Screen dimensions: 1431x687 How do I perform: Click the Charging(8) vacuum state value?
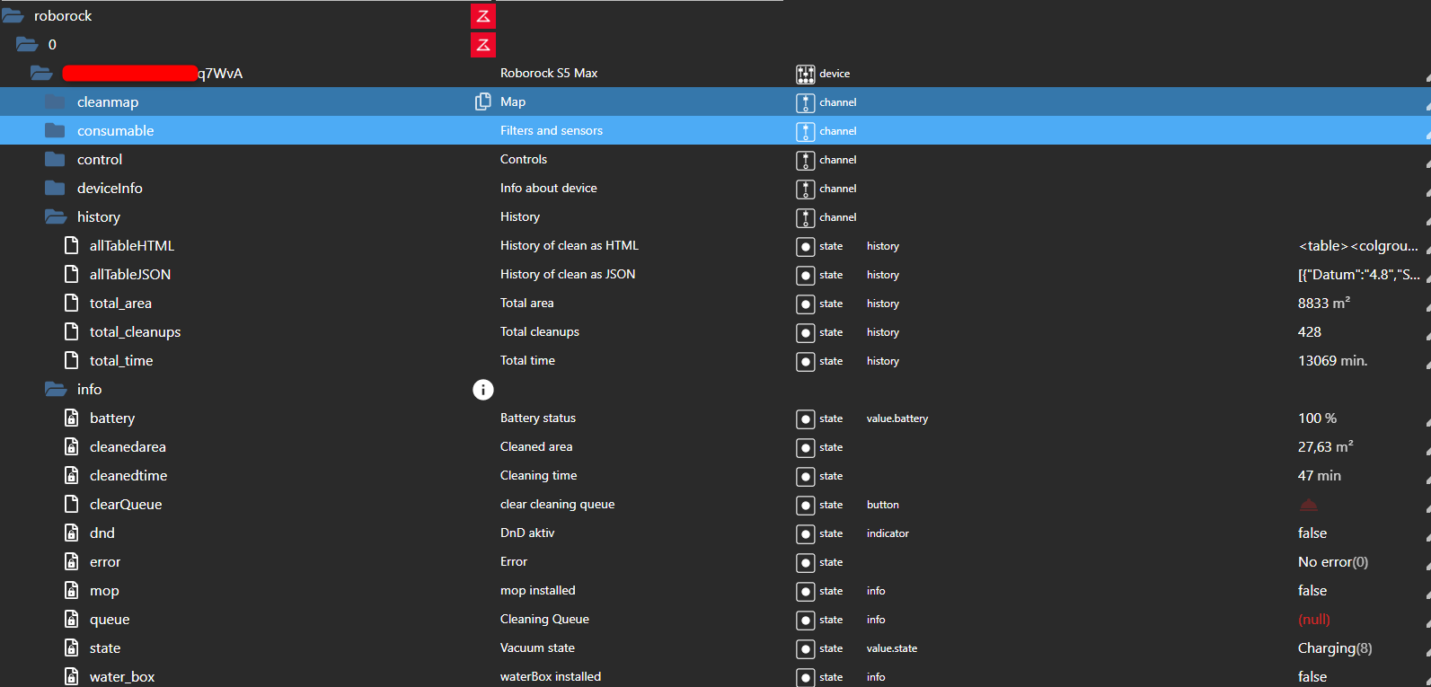(x=1335, y=647)
